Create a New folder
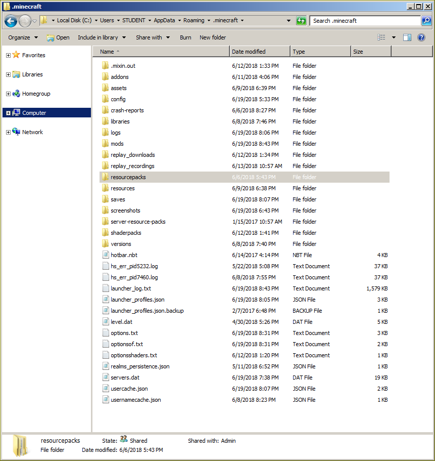The height and width of the screenshot is (461, 435). click(x=213, y=37)
